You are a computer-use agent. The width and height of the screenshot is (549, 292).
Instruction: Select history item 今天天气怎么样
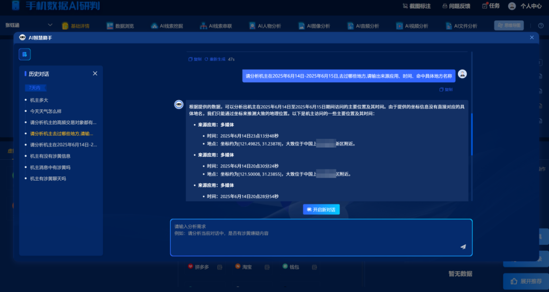(46, 111)
